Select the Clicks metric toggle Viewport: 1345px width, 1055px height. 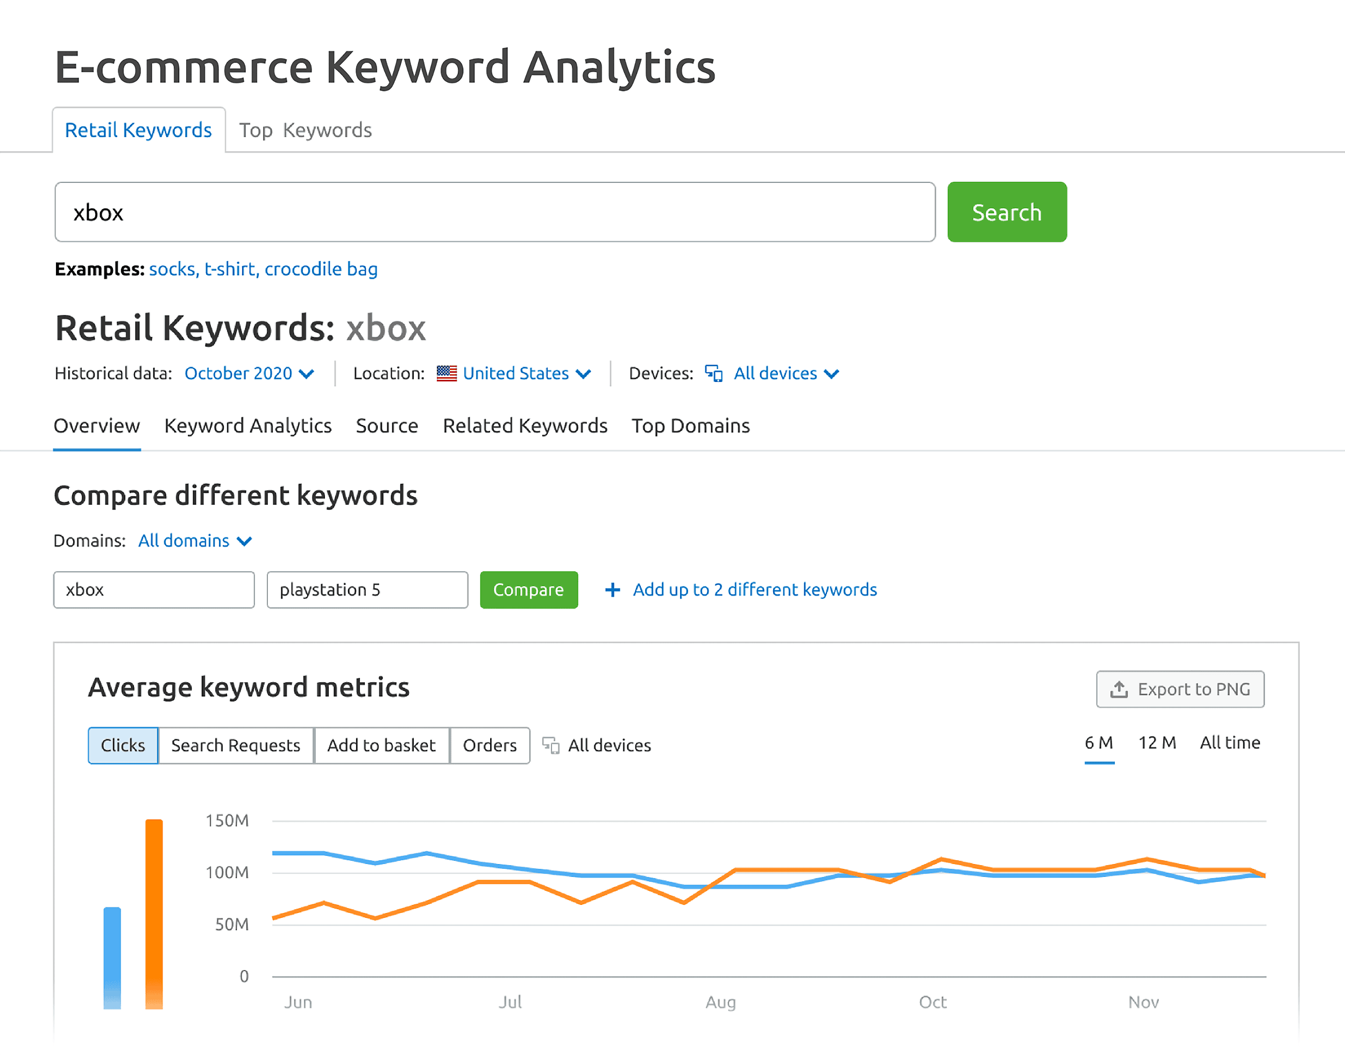[123, 746]
